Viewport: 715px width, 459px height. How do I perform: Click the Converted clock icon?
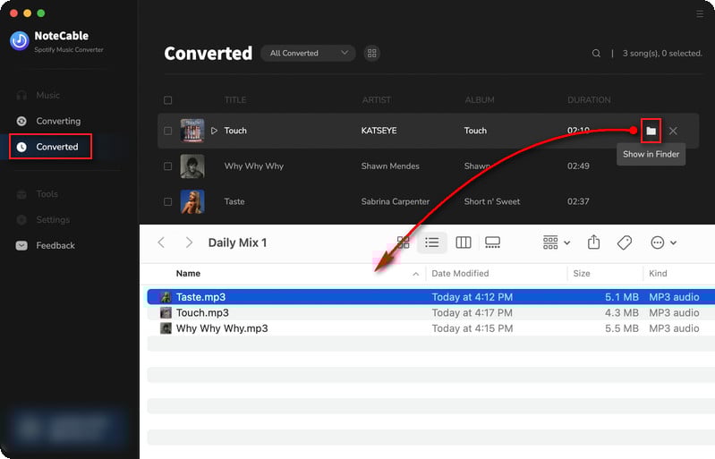click(x=21, y=147)
